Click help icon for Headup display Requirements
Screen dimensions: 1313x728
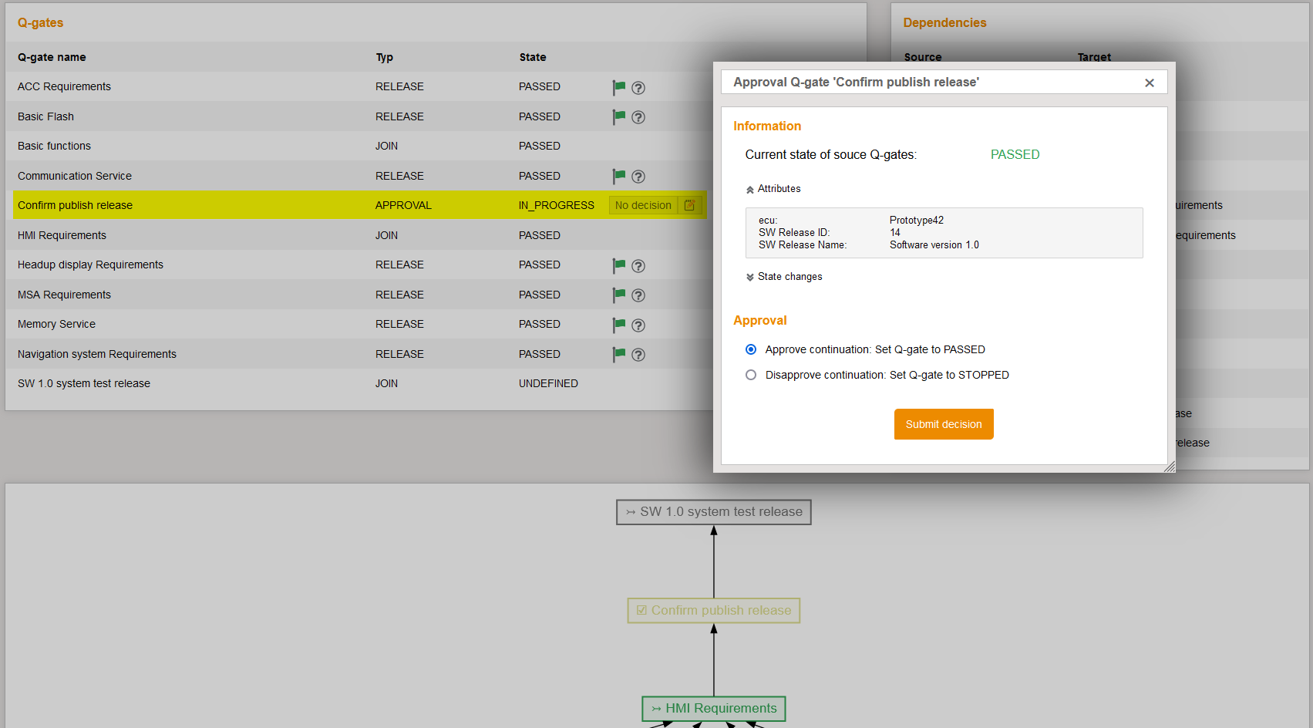click(x=638, y=266)
